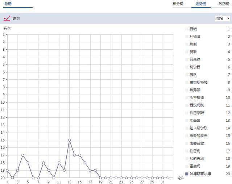Click the round 4 data point at rank 17
This screenshot has height=184, width=232.
tap(23, 155)
